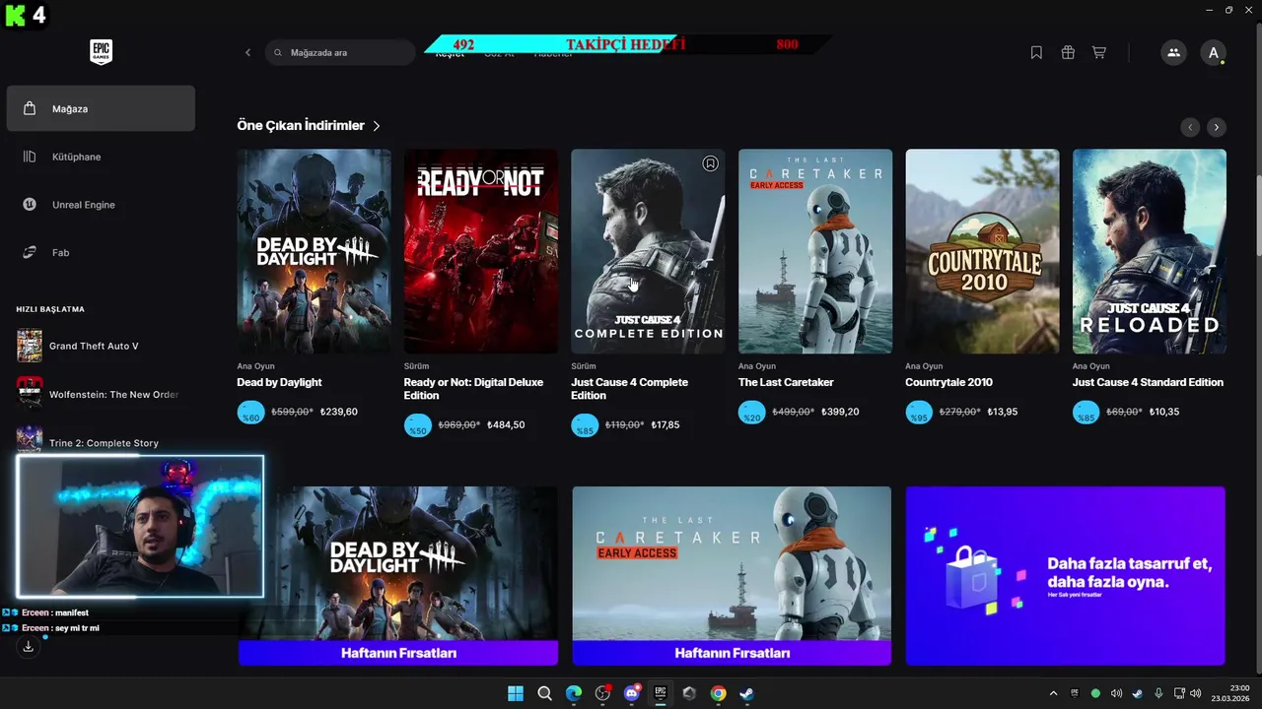Click Epic Games Launcher taskbar icon
Image resolution: width=1262 pixels, height=709 pixels.
[x=661, y=693]
